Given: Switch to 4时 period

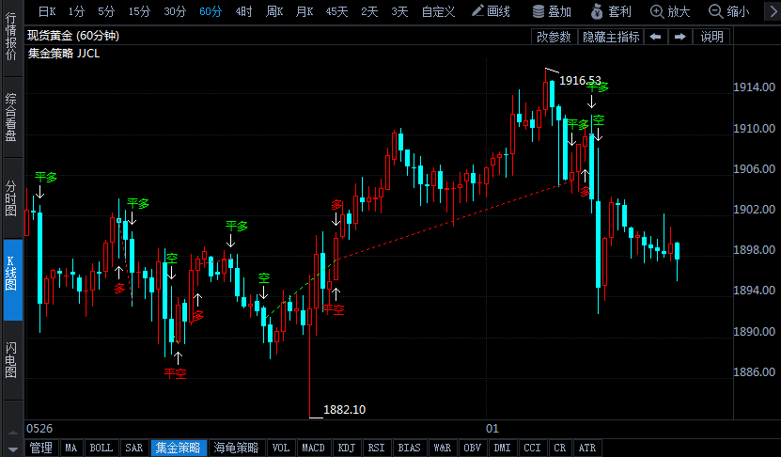Looking at the screenshot, I should (x=243, y=11).
